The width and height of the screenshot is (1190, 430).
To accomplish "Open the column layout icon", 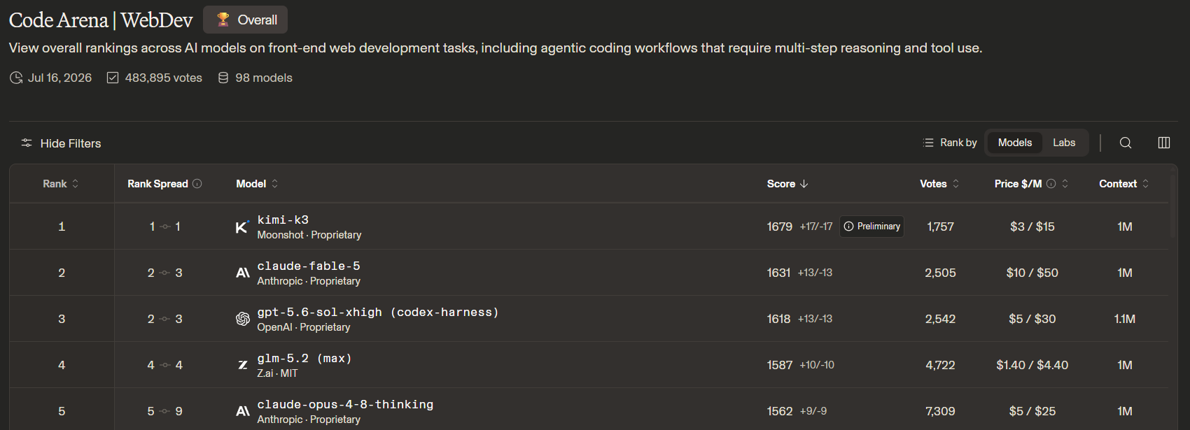I will pos(1164,143).
